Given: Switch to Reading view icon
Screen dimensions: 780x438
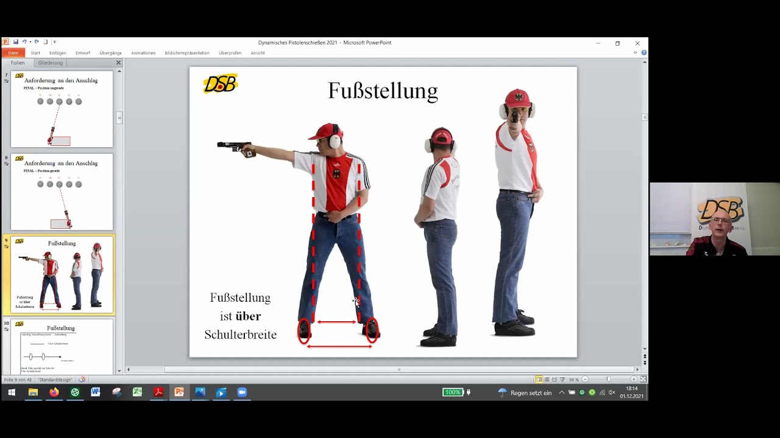Looking at the screenshot, I should pos(555,380).
